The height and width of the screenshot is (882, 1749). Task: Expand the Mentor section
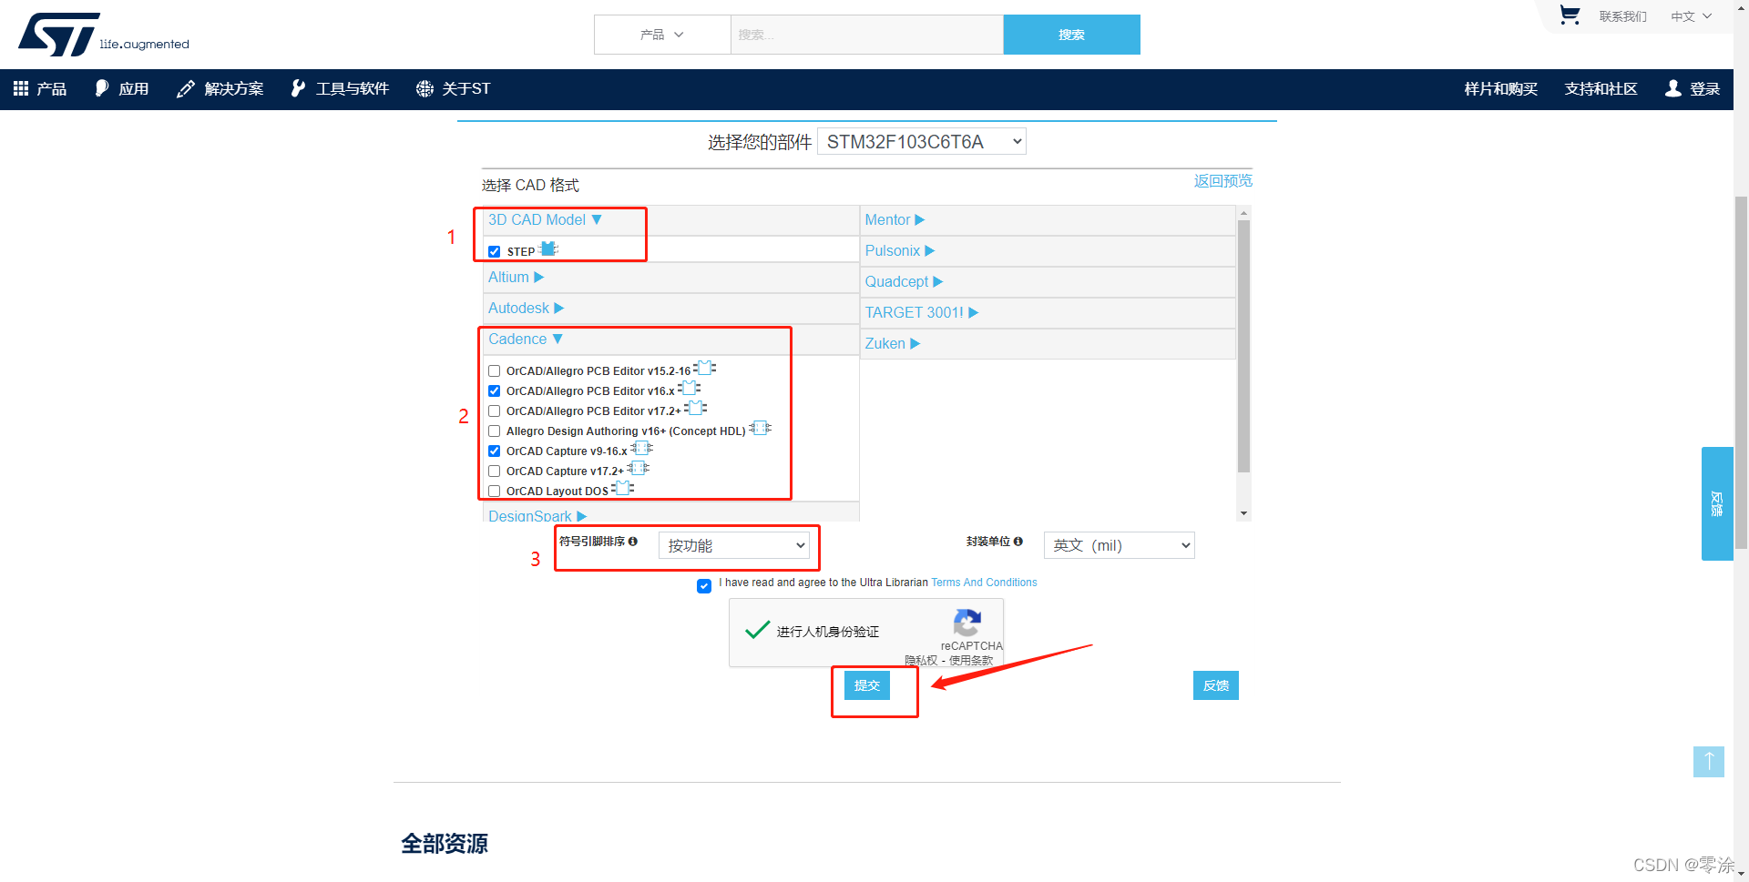(895, 220)
